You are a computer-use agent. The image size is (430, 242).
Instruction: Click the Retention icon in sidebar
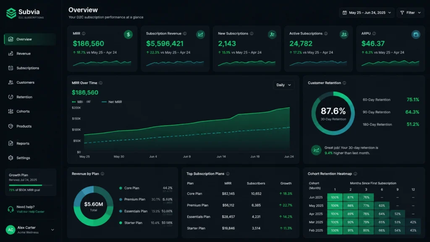point(10,97)
